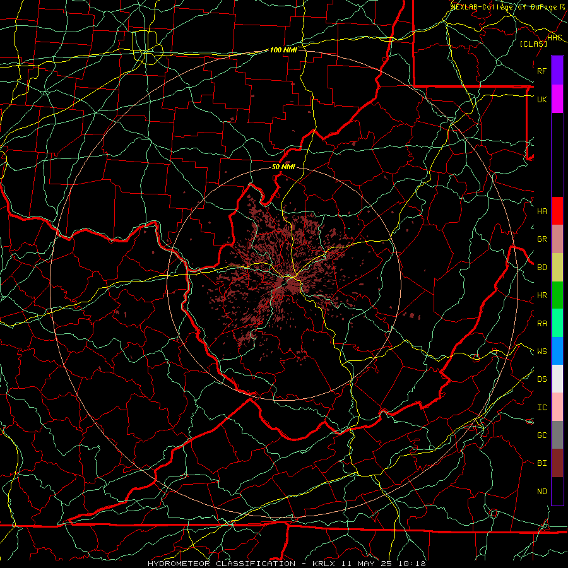The width and height of the screenshot is (568, 568).
Task: Click the 'GC' legend label
Action: point(541,435)
